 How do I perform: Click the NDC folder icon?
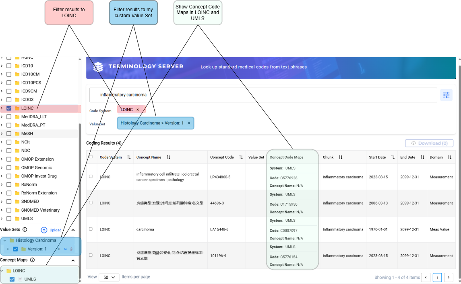pos(17,151)
